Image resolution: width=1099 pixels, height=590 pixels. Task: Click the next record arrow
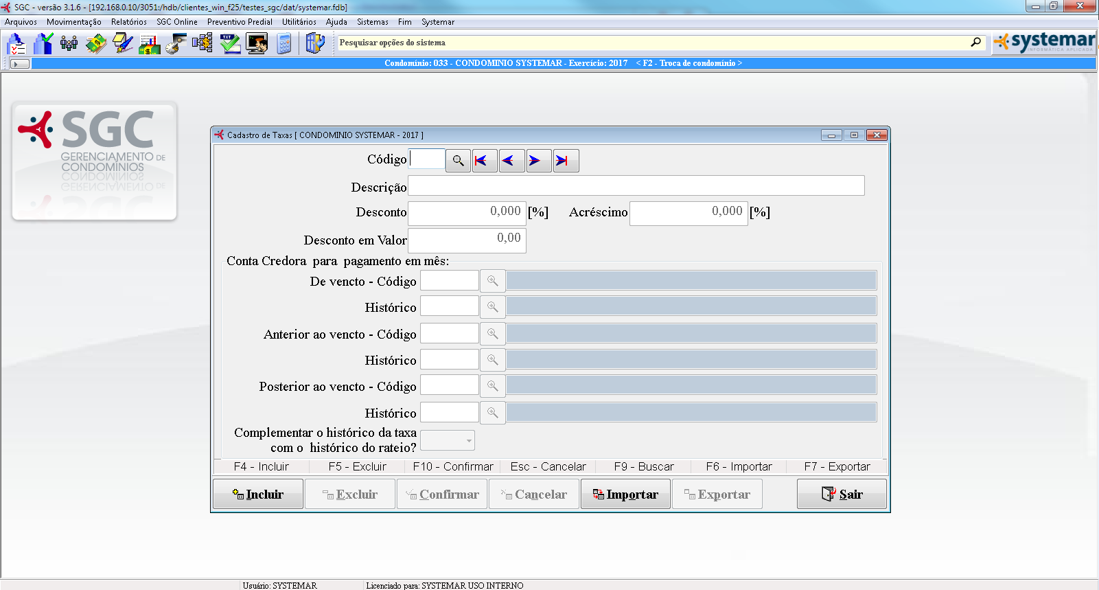click(x=538, y=161)
